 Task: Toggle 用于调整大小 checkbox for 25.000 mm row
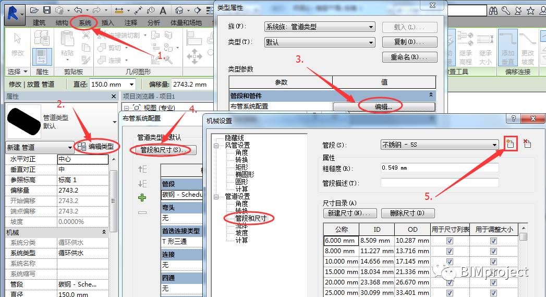pyautogui.click(x=493, y=293)
